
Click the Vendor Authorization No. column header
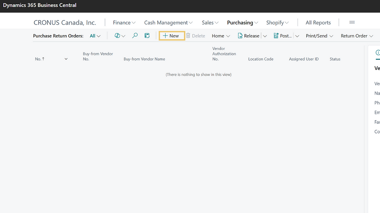[x=224, y=54]
